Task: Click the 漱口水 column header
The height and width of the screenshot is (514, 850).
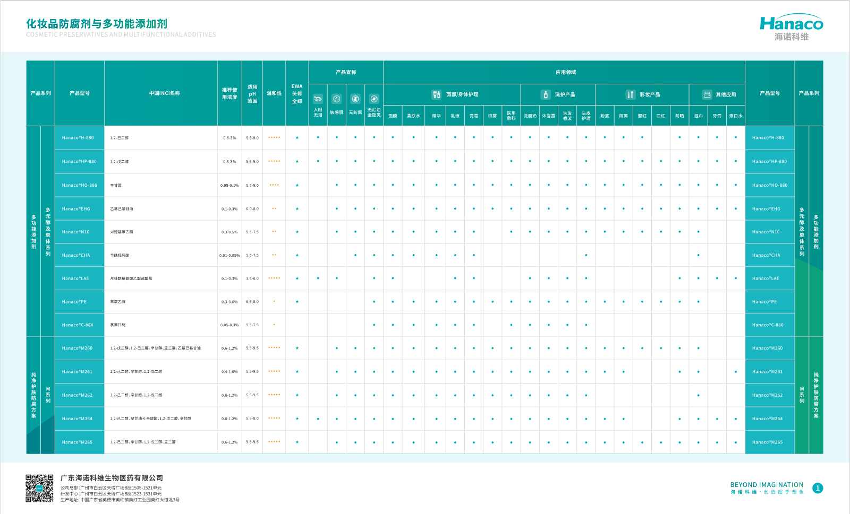Action: 736,116
